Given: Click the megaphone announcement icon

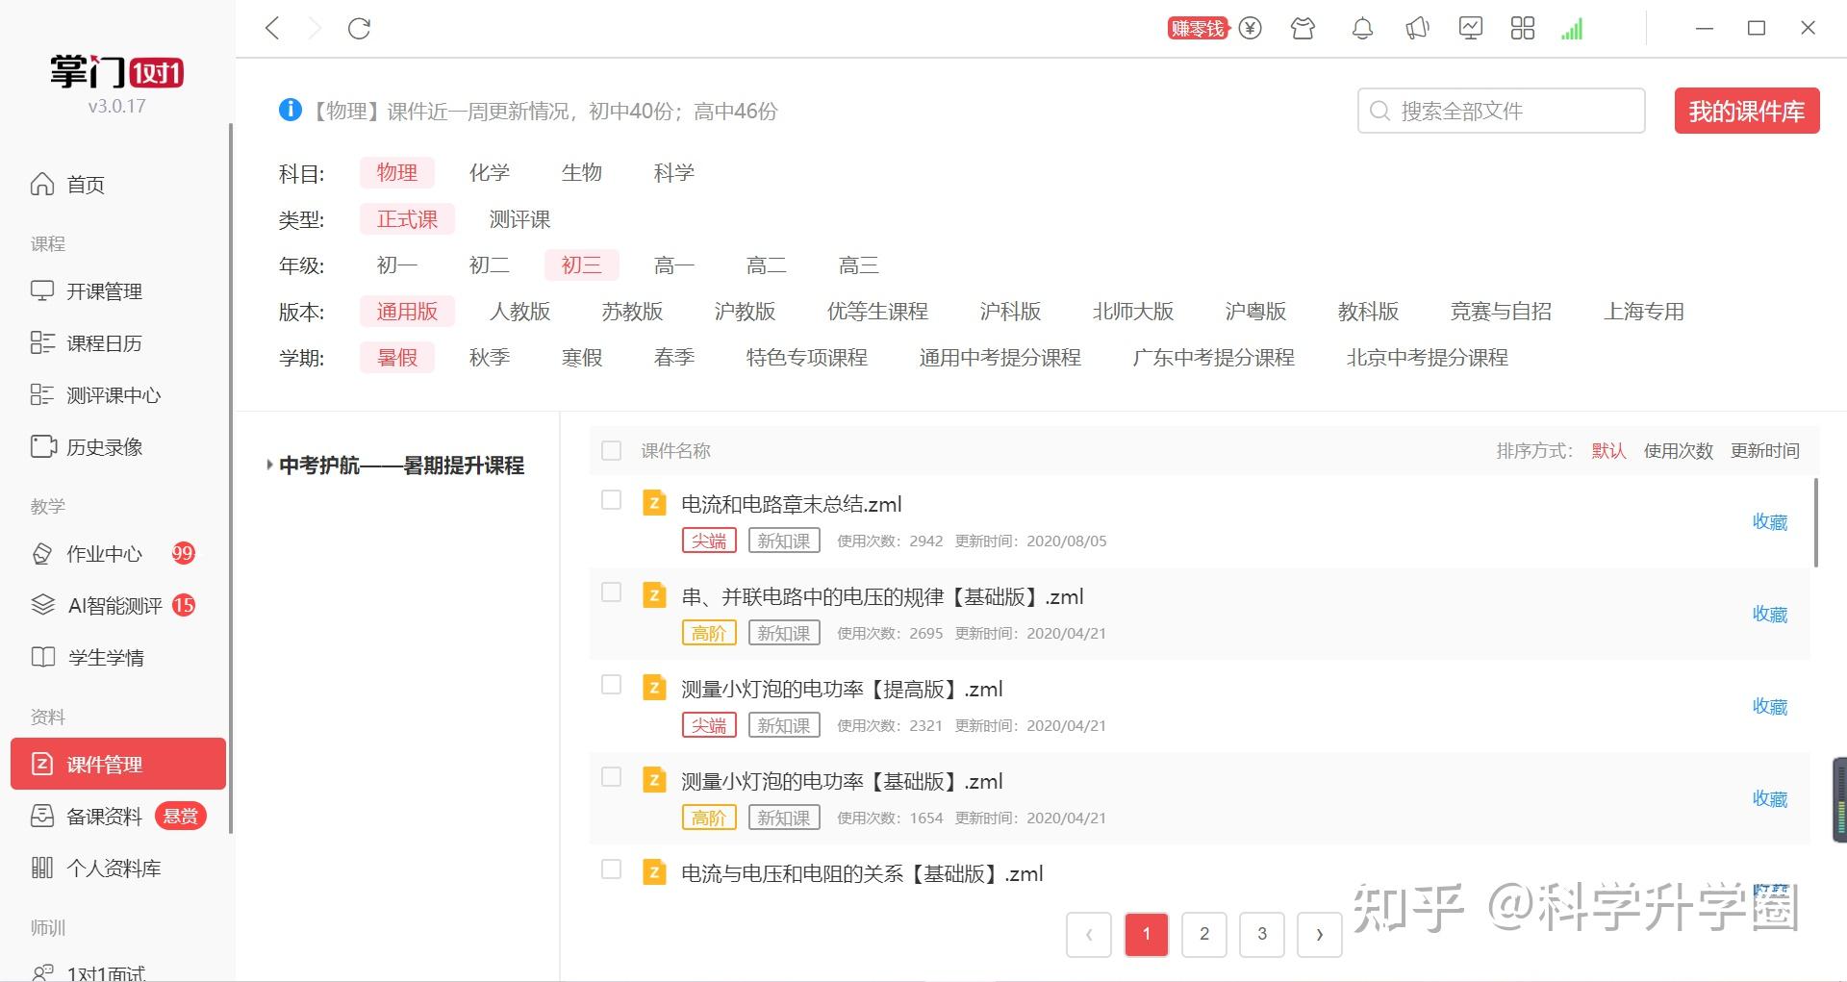Looking at the screenshot, I should pyautogui.click(x=1417, y=28).
